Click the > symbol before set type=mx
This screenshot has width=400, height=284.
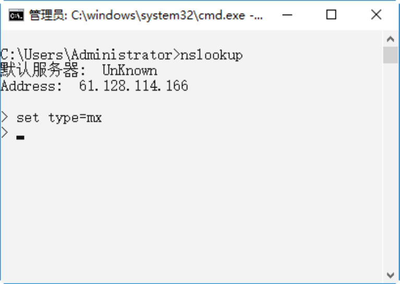pos(5,117)
